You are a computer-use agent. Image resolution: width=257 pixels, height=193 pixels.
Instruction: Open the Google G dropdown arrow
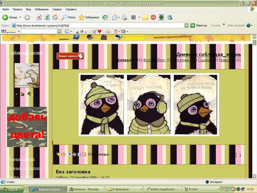pos(71,31)
